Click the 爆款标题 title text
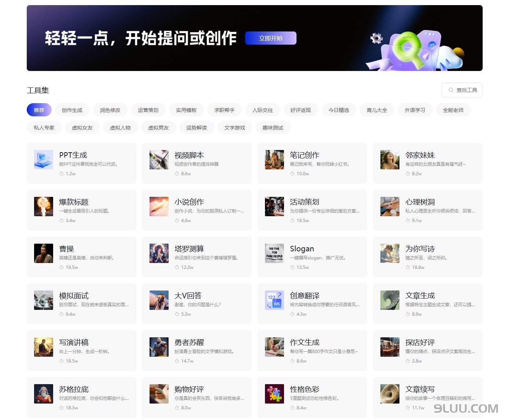 click(x=74, y=202)
